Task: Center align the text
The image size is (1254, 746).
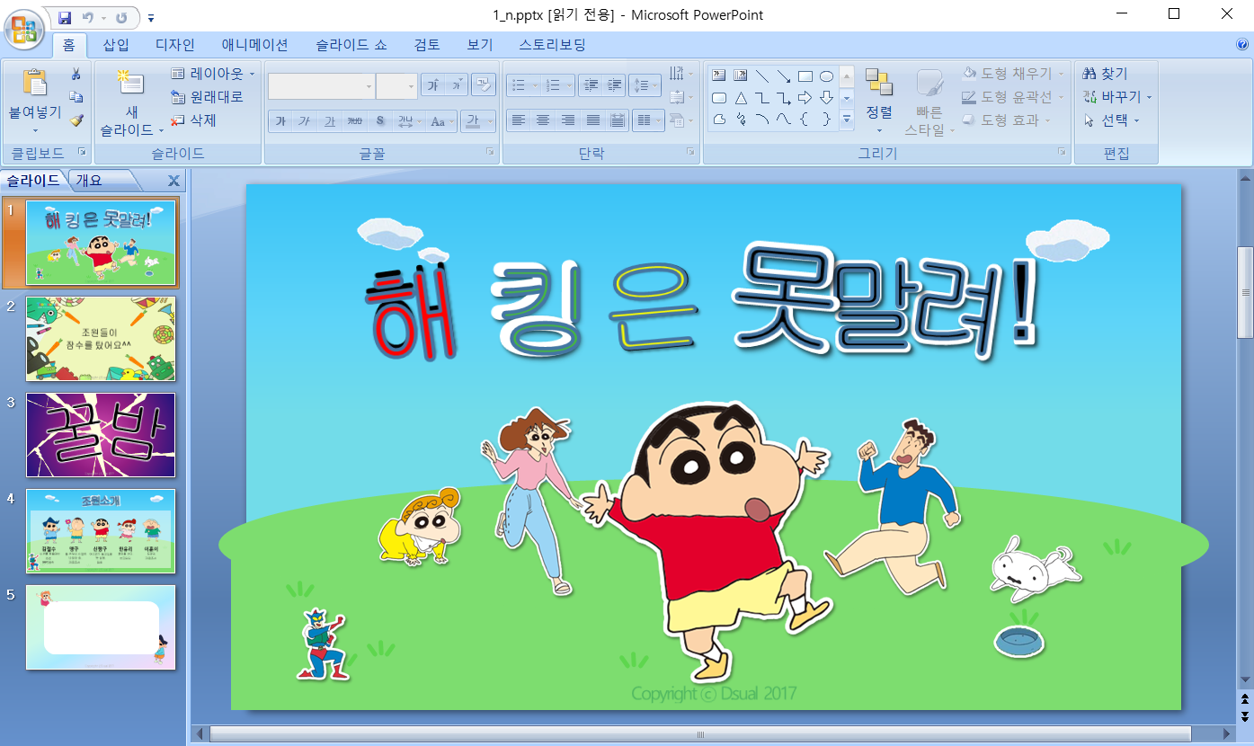Action: coord(543,120)
